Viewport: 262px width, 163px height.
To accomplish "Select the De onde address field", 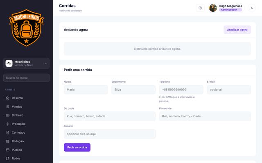I will (x=110, y=116).
